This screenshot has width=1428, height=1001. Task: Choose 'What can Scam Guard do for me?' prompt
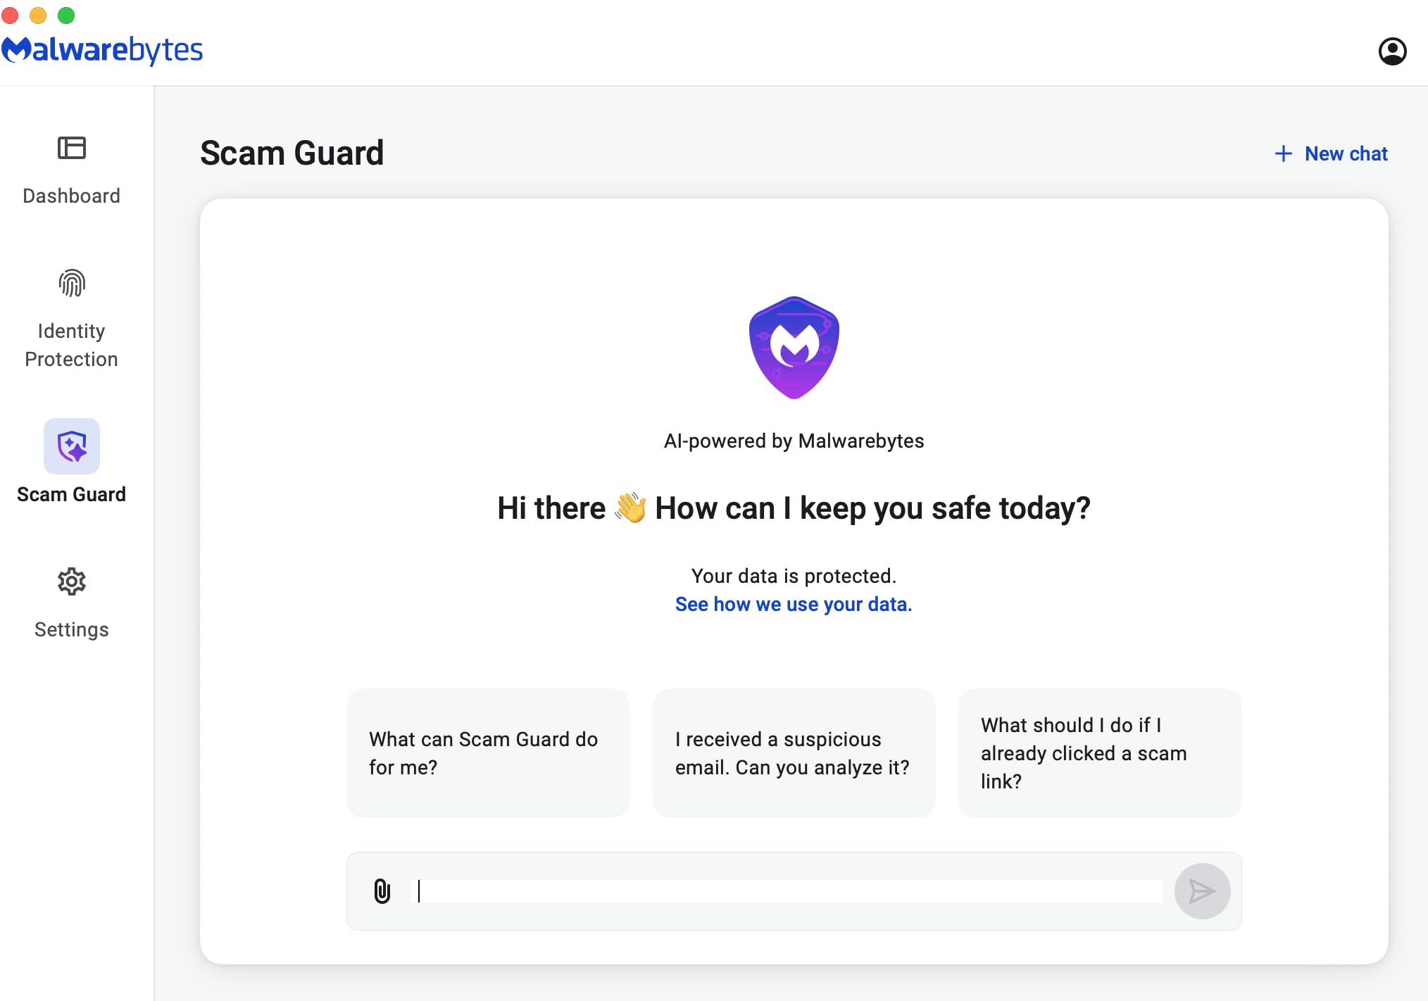pos(488,753)
